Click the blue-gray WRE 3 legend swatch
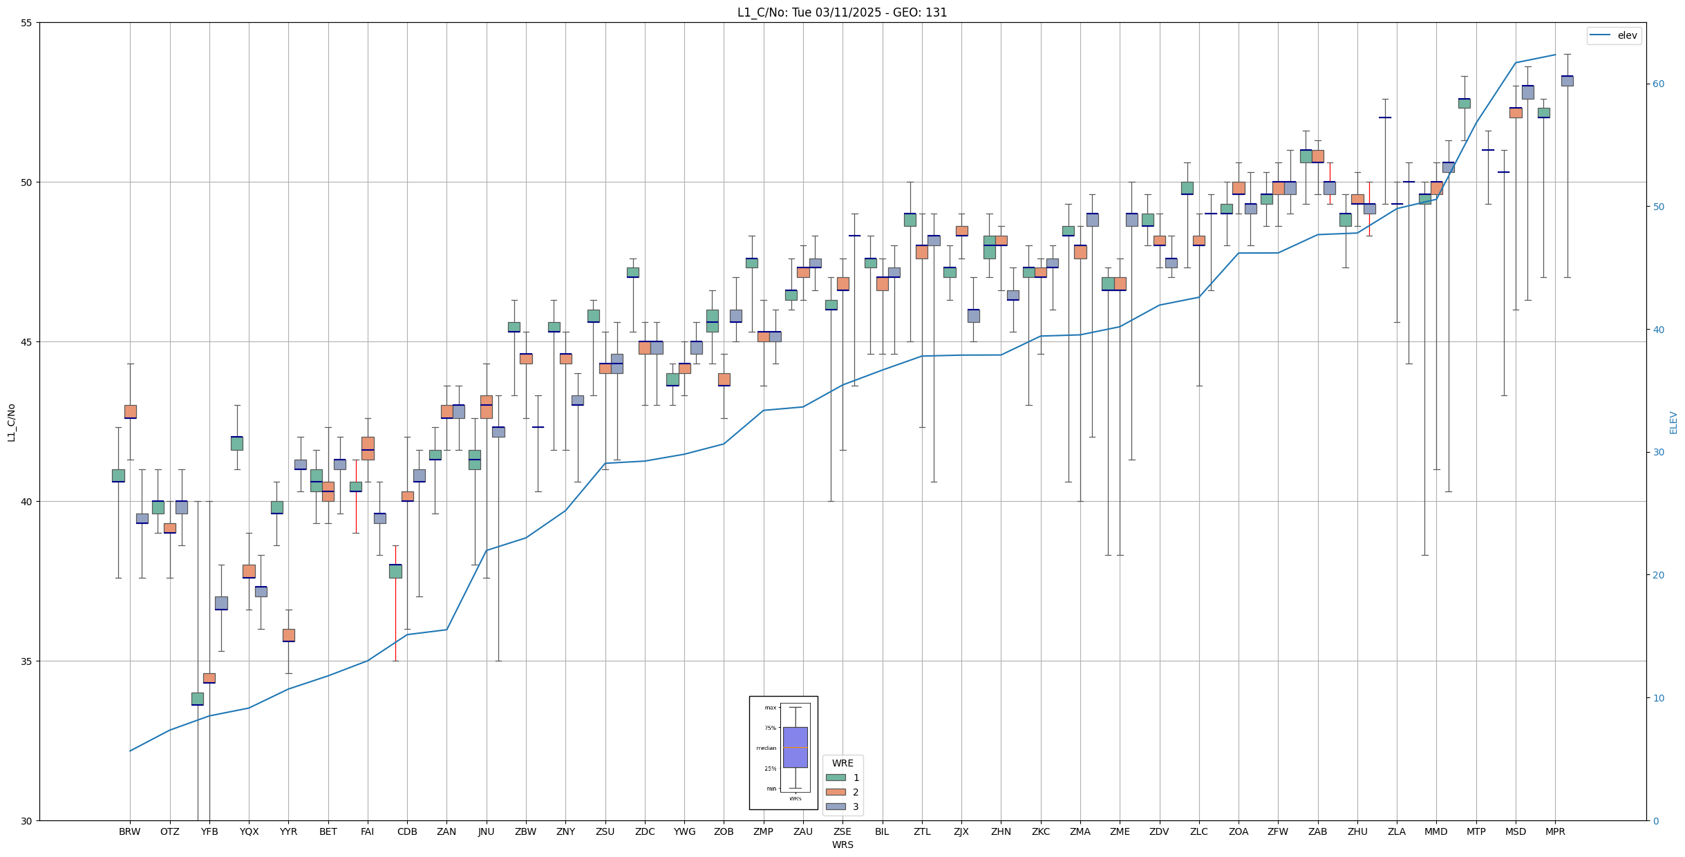This screenshot has height=857, width=1685. tap(836, 807)
